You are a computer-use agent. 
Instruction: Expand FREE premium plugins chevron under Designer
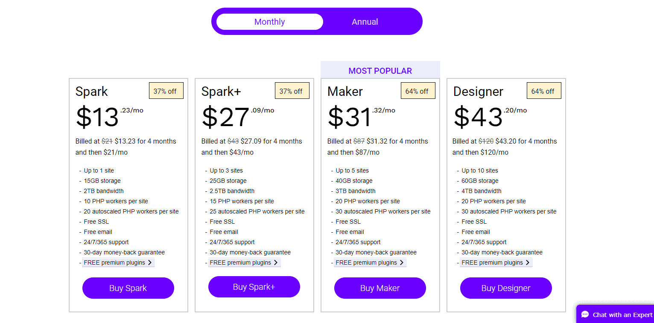(x=527, y=262)
